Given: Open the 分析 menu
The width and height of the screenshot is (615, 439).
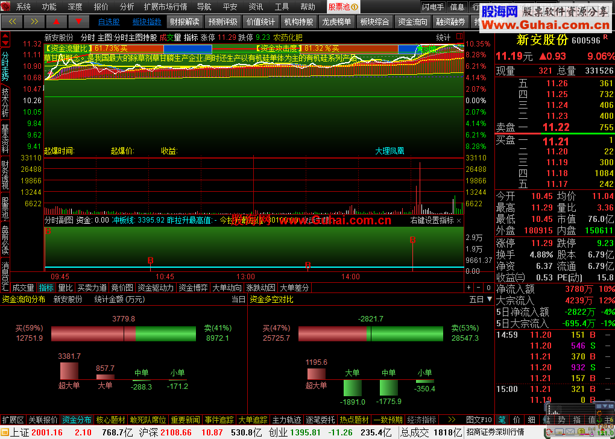Looking at the screenshot, I should (x=127, y=7).
